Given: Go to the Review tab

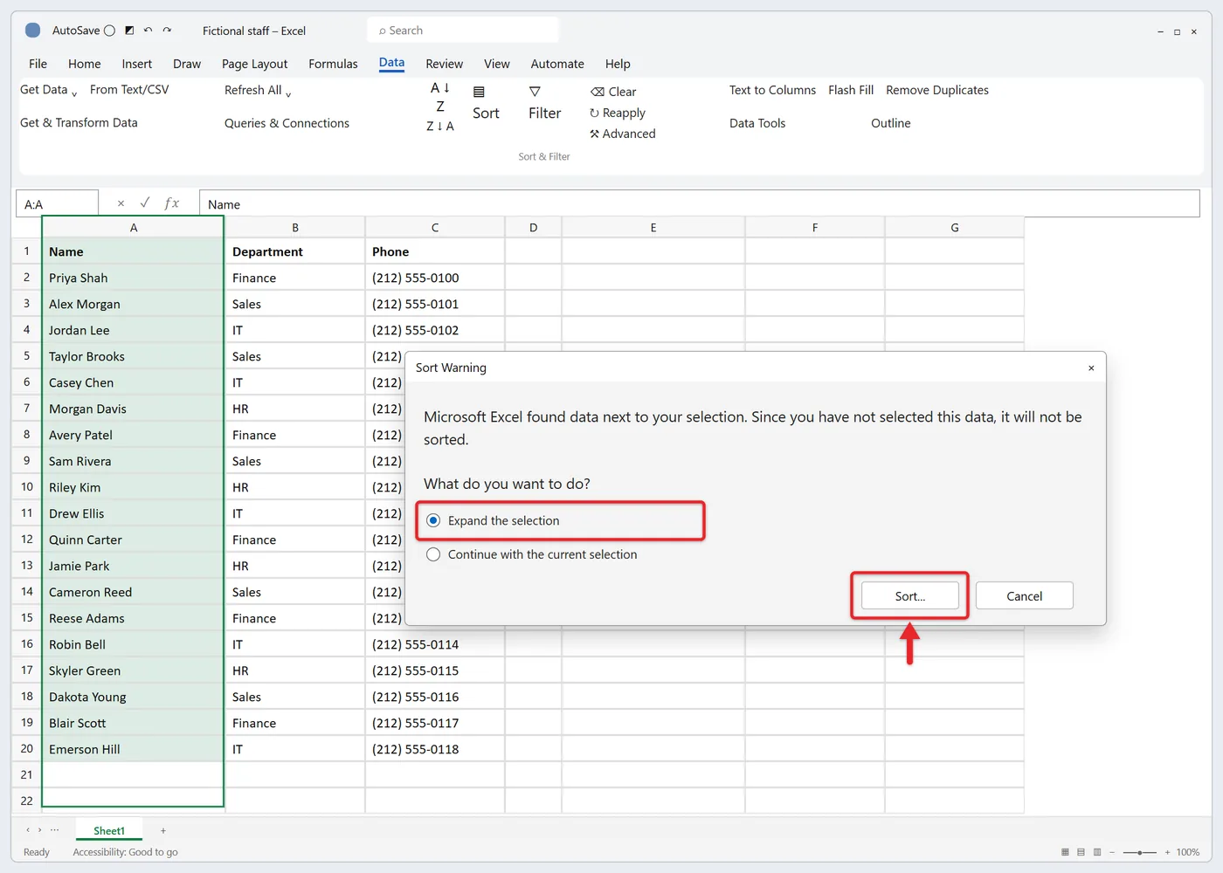Looking at the screenshot, I should 444,64.
